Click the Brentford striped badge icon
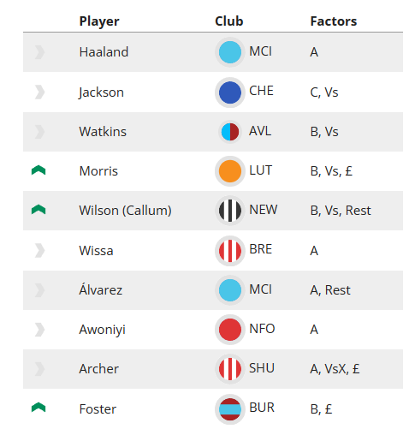 click(230, 251)
